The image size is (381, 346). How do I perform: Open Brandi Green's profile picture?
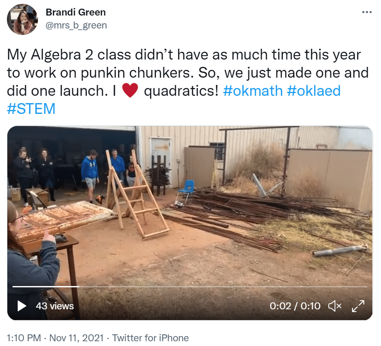(22, 19)
